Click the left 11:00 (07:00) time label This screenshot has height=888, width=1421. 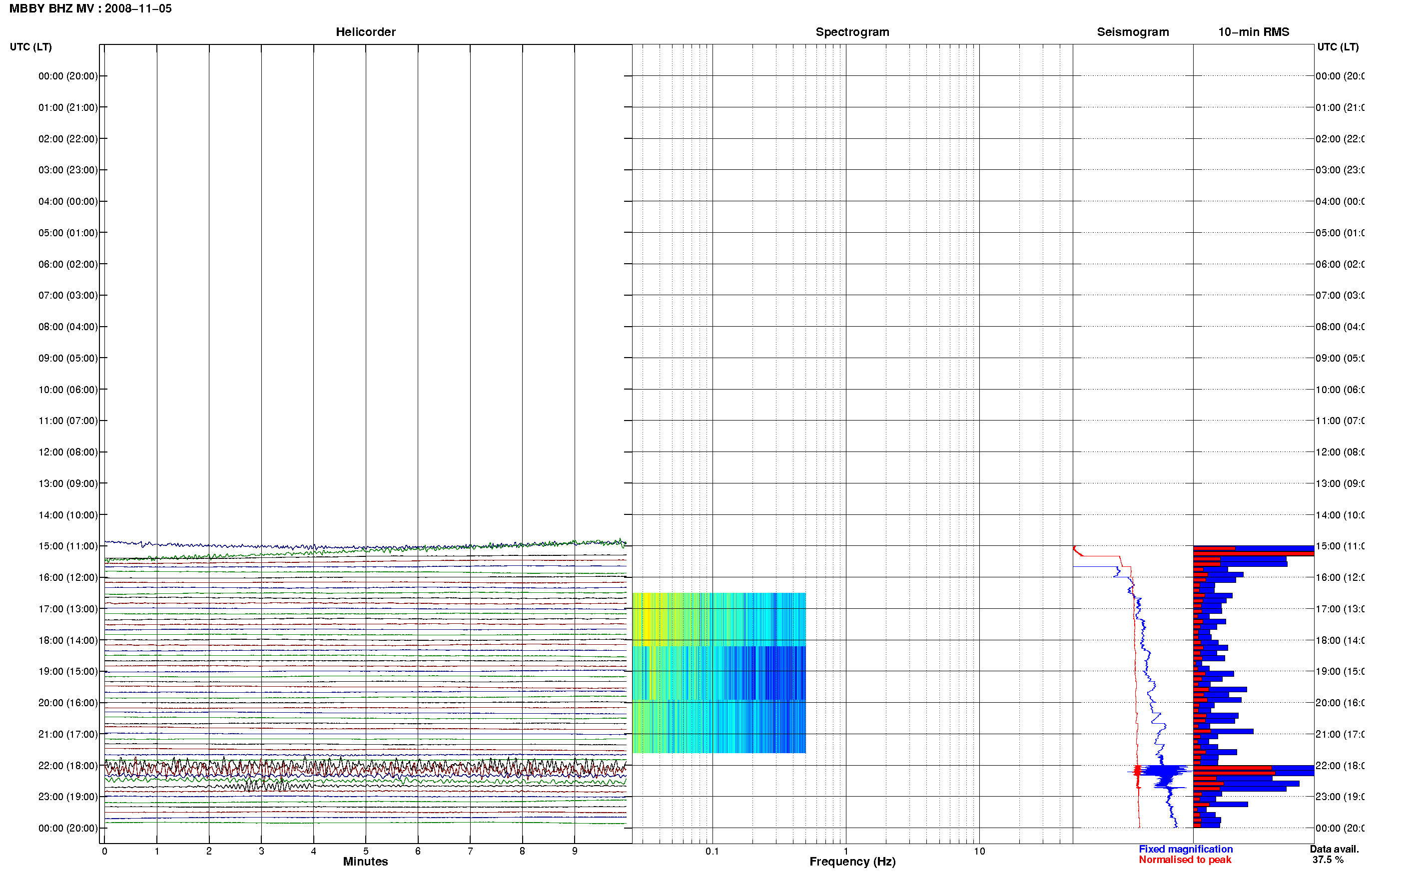(x=68, y=421)
